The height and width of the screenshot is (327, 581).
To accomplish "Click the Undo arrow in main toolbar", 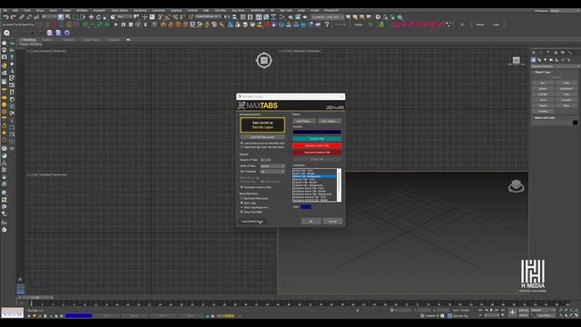I will (5, 17).
